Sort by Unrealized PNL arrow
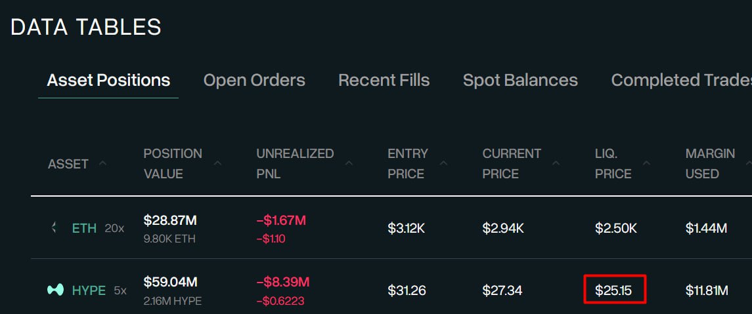752x314 pixels. 349,163
